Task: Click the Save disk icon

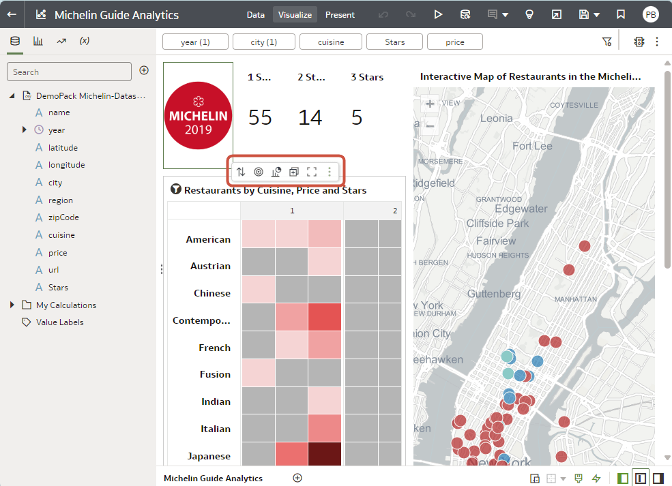Action: [x=584, y=14]
